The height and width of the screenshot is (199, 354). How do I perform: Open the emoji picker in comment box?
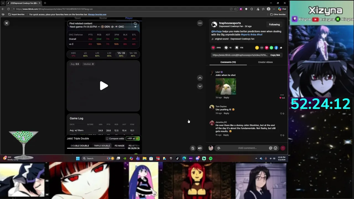[x=275, y=148]
